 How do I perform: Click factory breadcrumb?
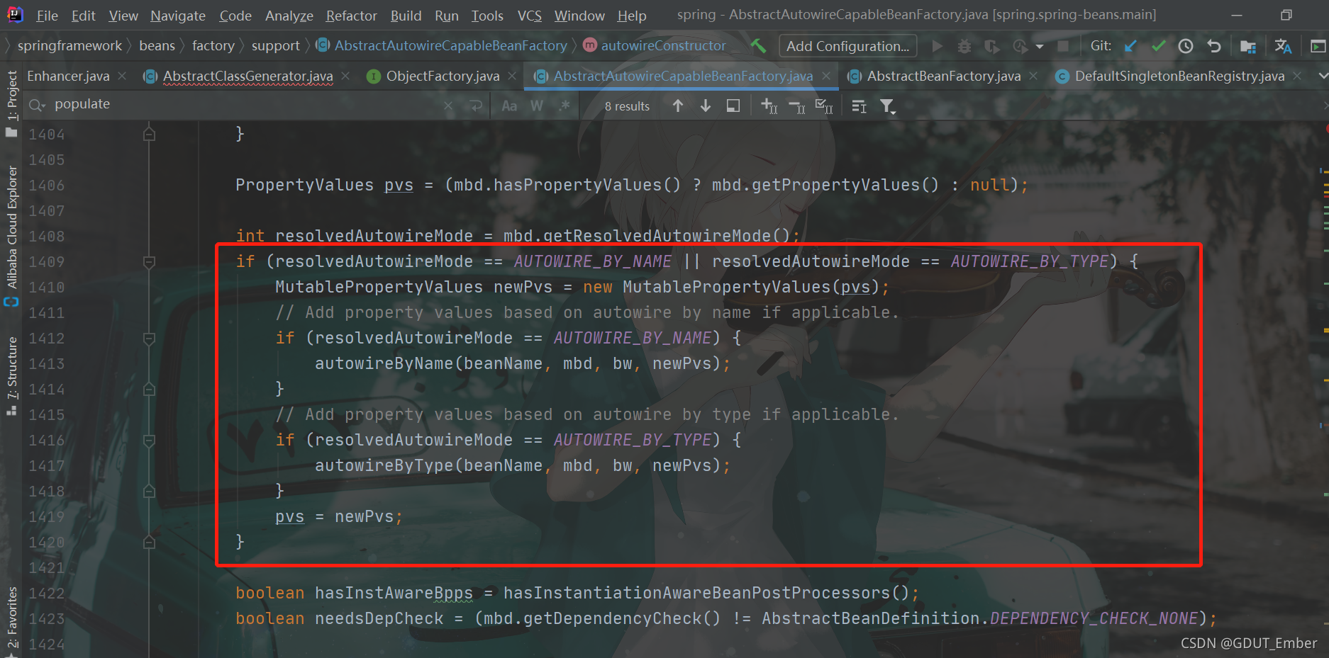coord(213,46)
